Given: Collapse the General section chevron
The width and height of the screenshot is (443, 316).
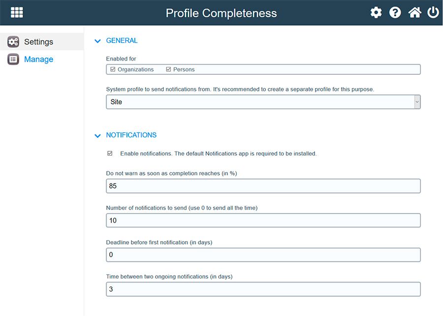Looking at the screenshot, I should (x=97, y=41).
